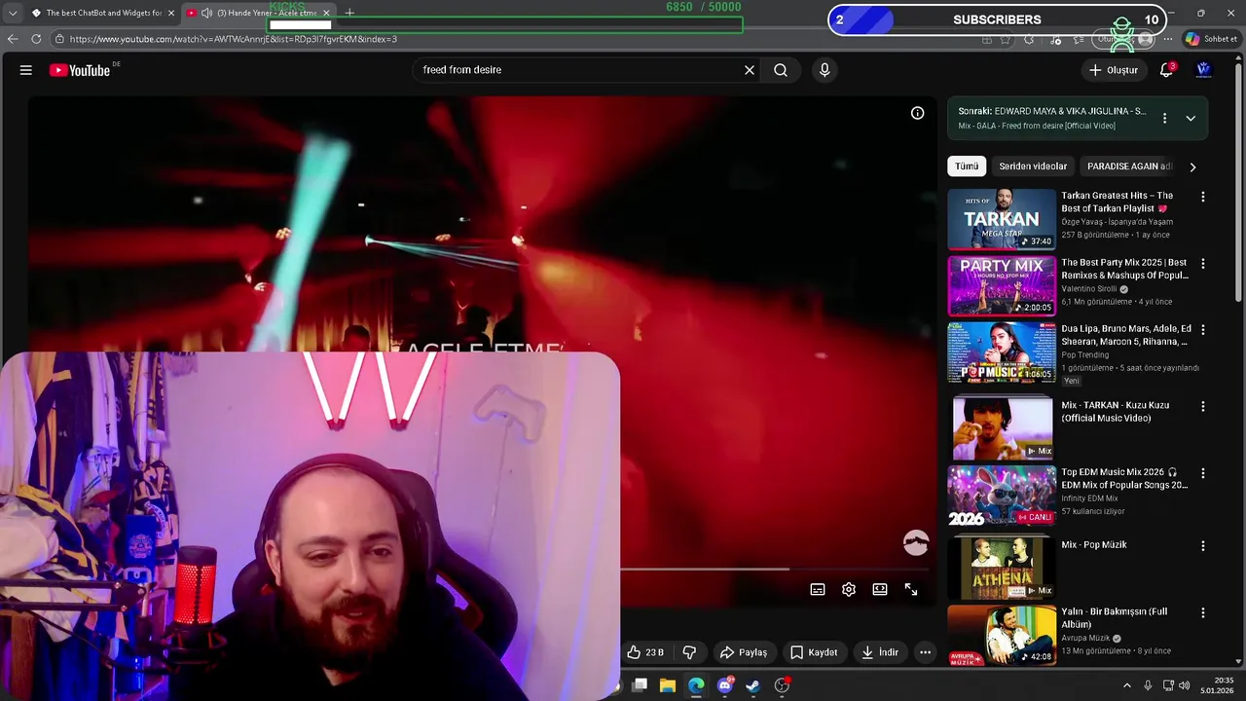Select the Seriden videolar chip
Viewport: 1246px width, 701px height.
[1033, 166]
